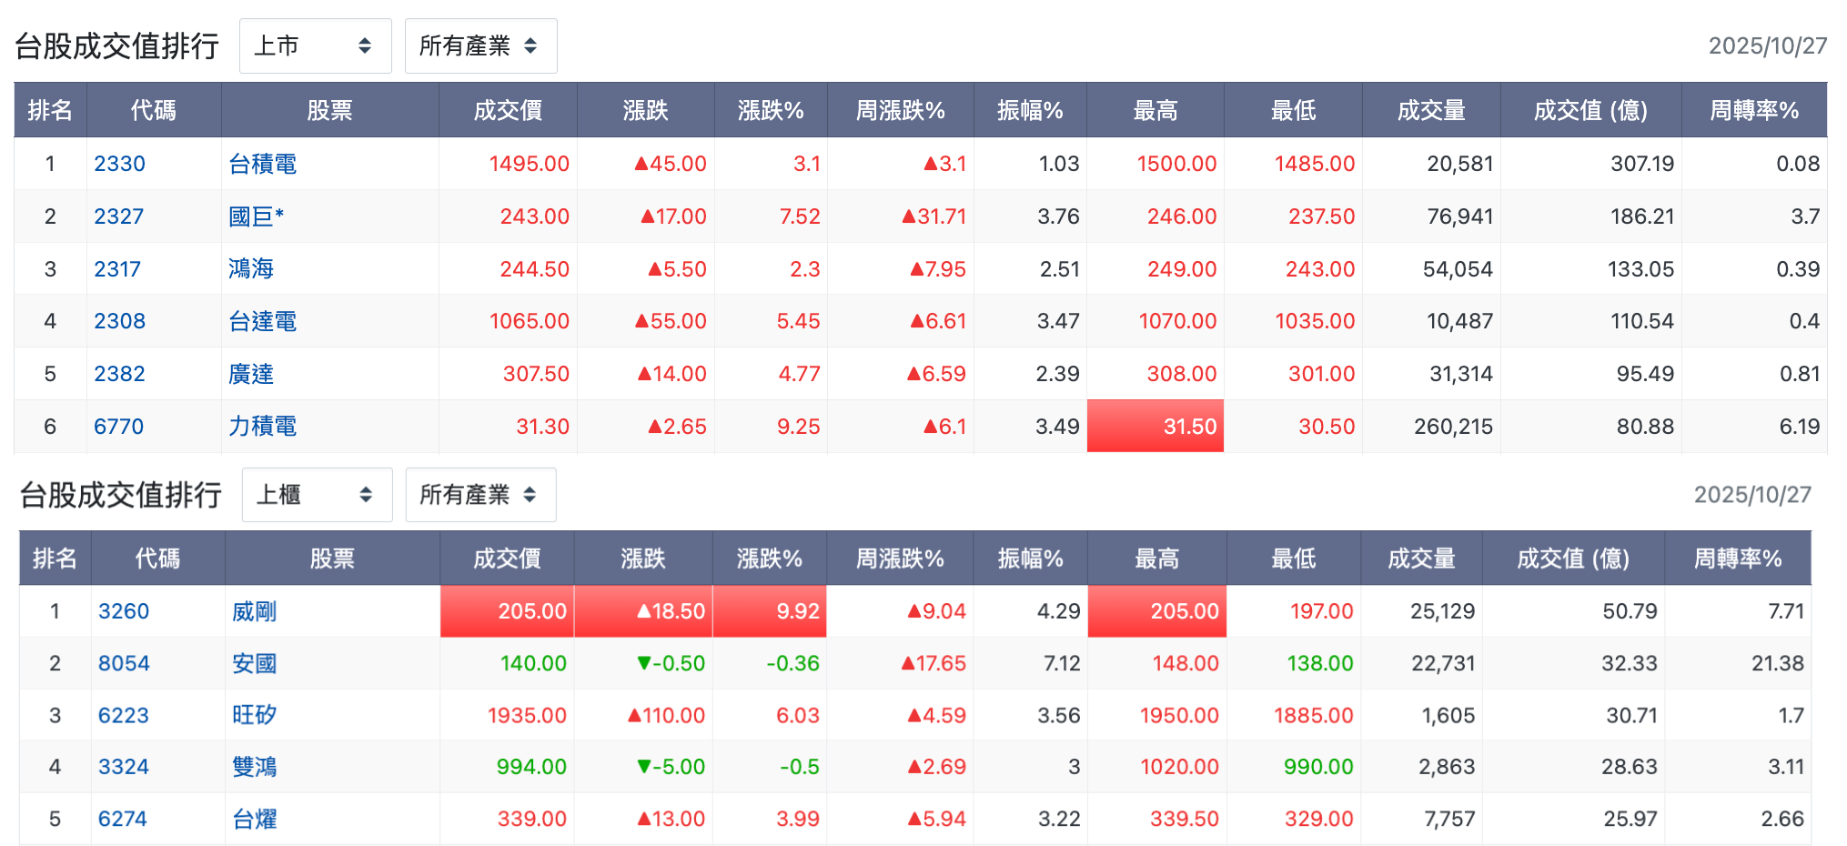Image resolution: width=1847 pixels, height=846 pixels.
Task: Open the 台達電 stock link
Action: (262, 321)
